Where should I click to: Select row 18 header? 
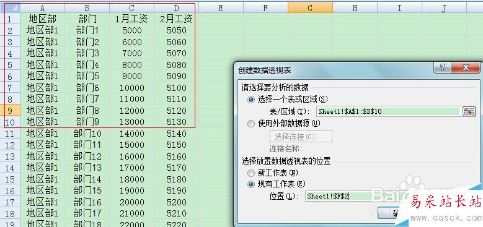point(10,213)
